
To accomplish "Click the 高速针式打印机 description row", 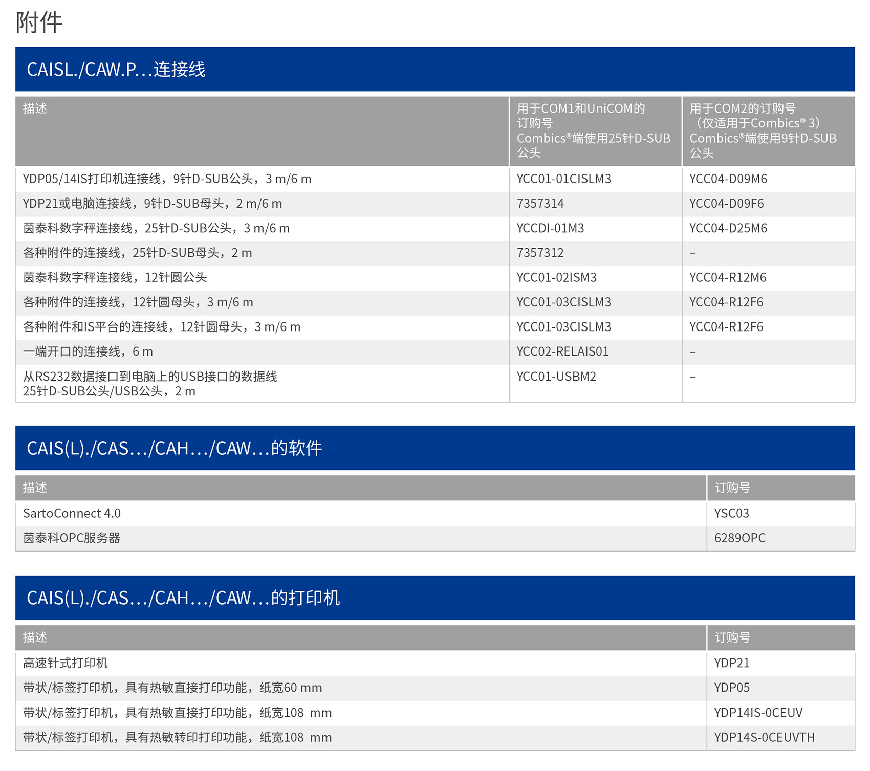I will coord(66,663).
